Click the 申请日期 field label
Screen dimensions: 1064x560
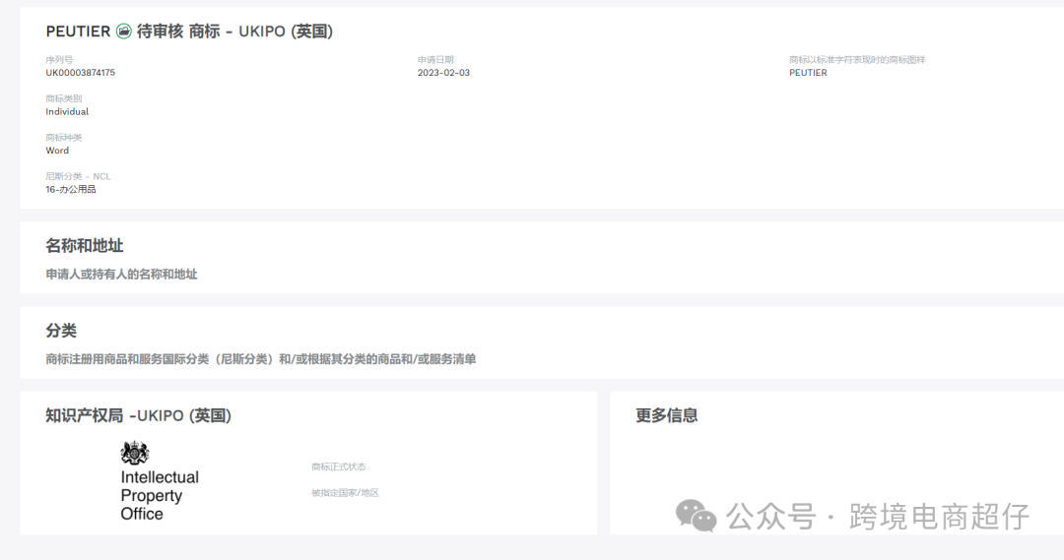coord(435,60)
